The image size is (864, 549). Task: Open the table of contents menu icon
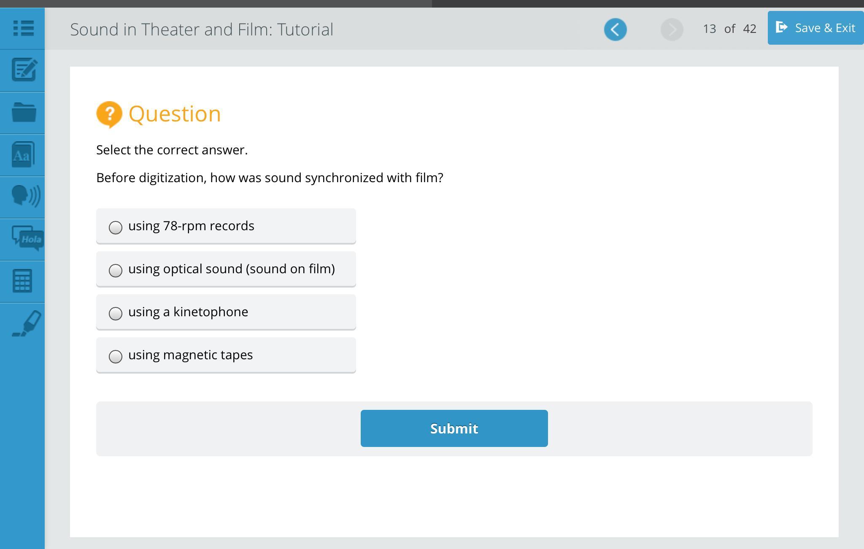tap(23, 28)
